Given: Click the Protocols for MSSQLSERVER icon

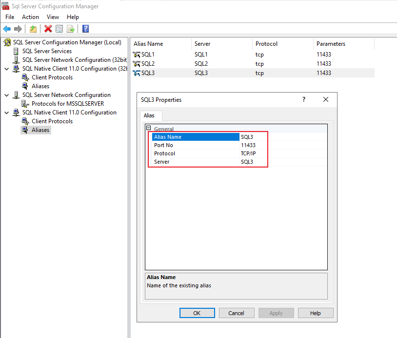Looking at the screenshot, I should (x=25, y=104).
